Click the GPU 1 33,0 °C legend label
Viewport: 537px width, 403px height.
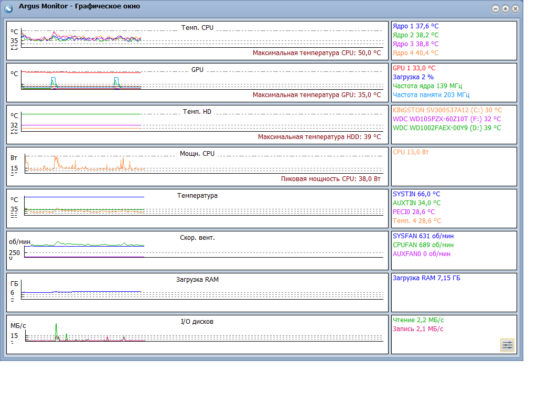pos(414,68)
